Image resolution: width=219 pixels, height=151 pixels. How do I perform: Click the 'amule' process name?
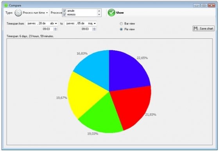71,11
